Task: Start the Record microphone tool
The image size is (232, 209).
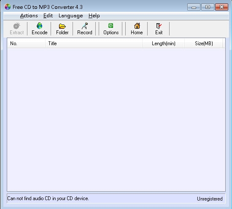Action: pos(85,26)
